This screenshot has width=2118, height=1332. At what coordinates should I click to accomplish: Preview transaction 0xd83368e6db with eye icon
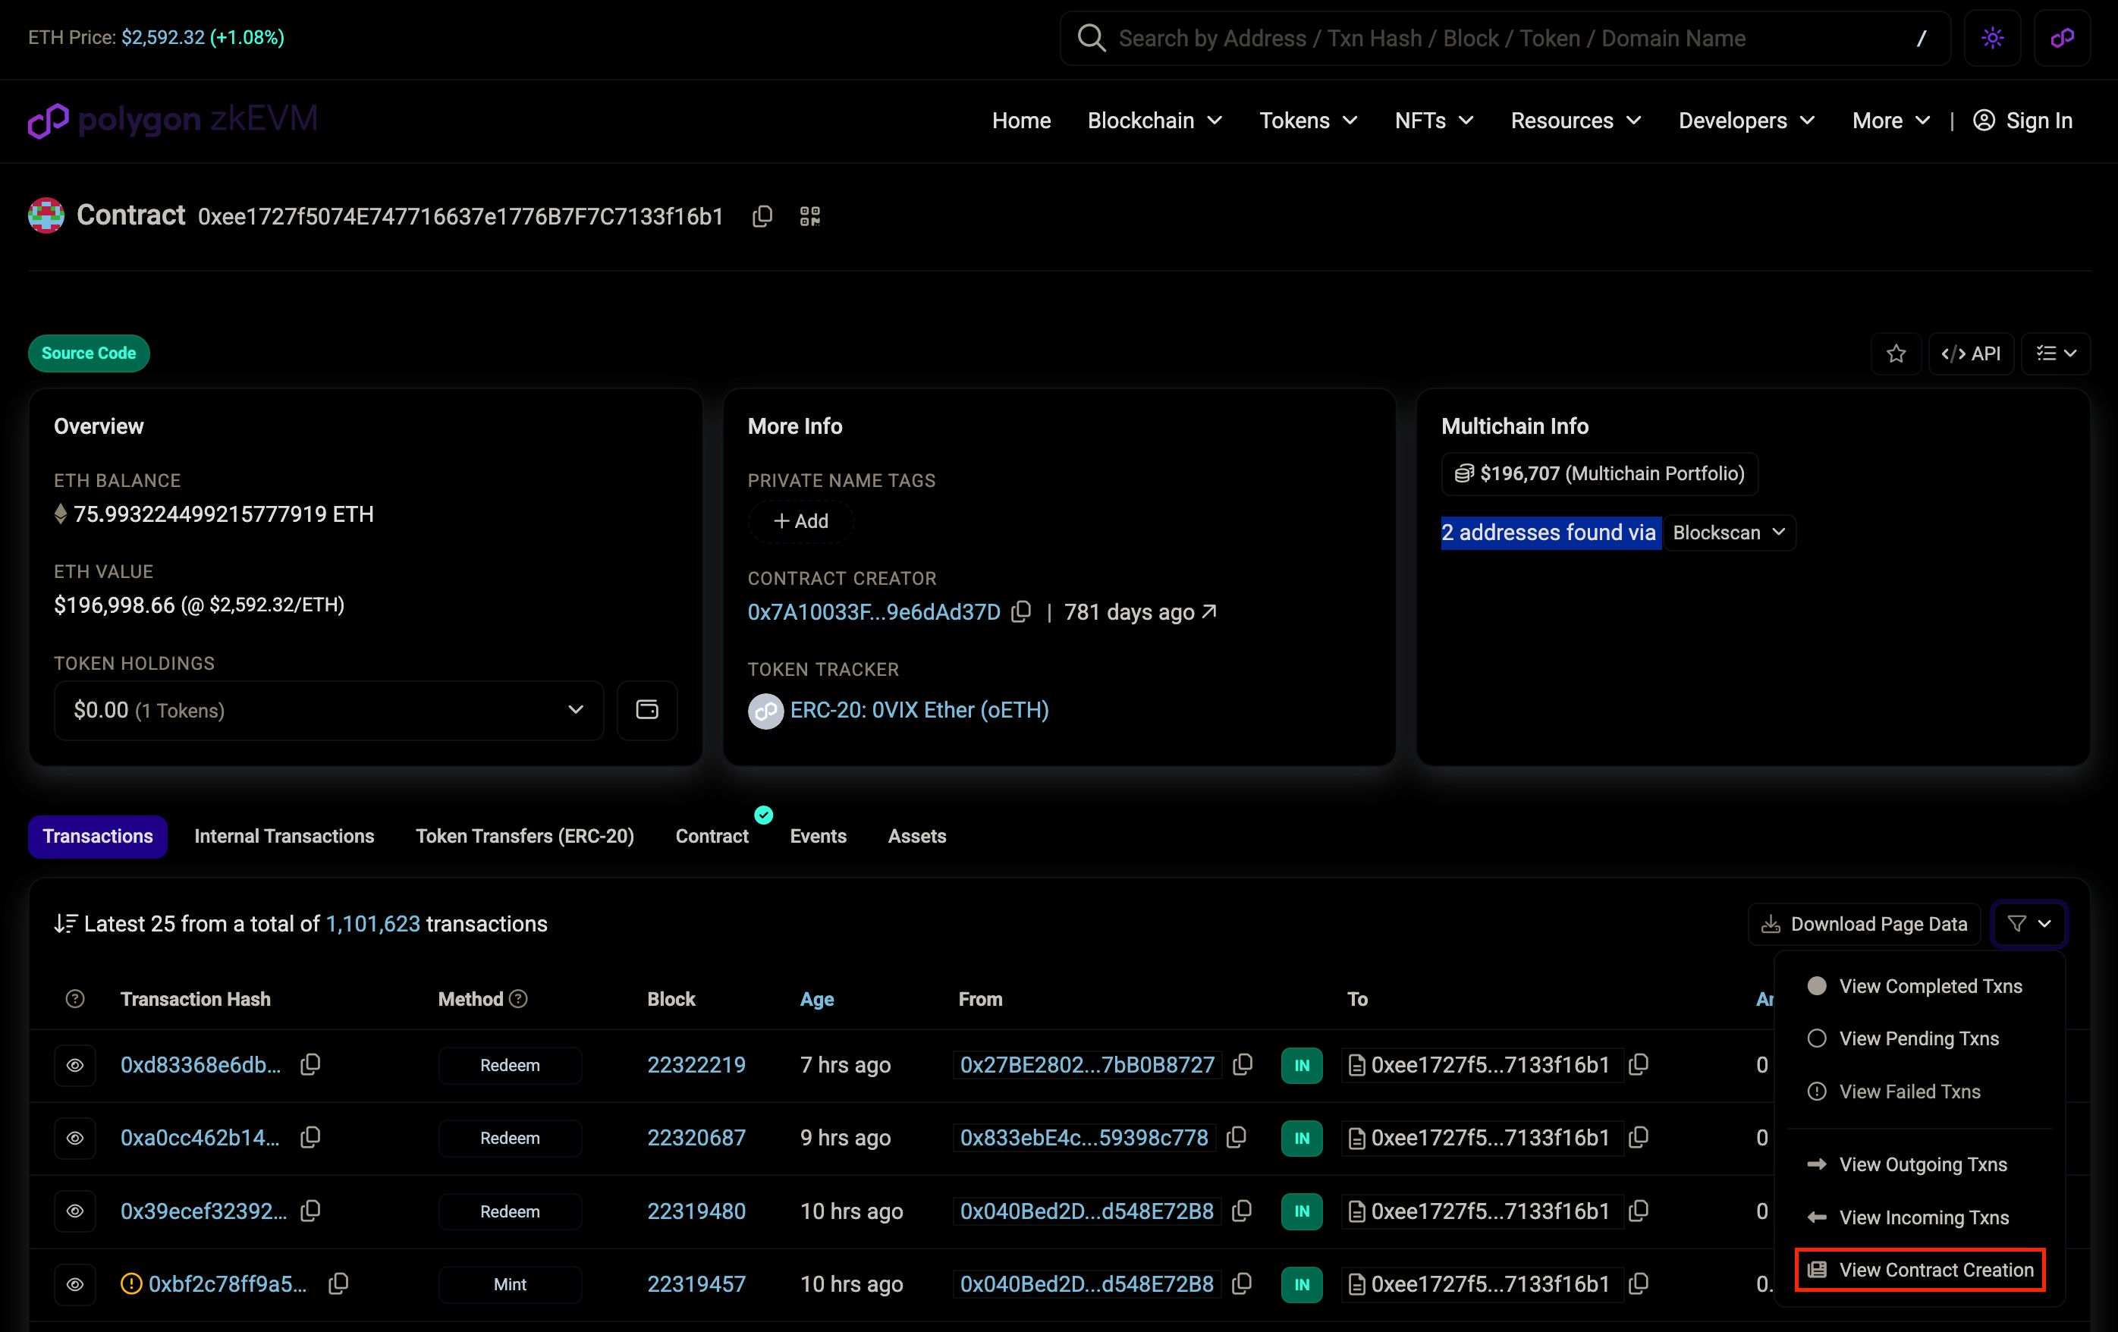(75, 1066)
